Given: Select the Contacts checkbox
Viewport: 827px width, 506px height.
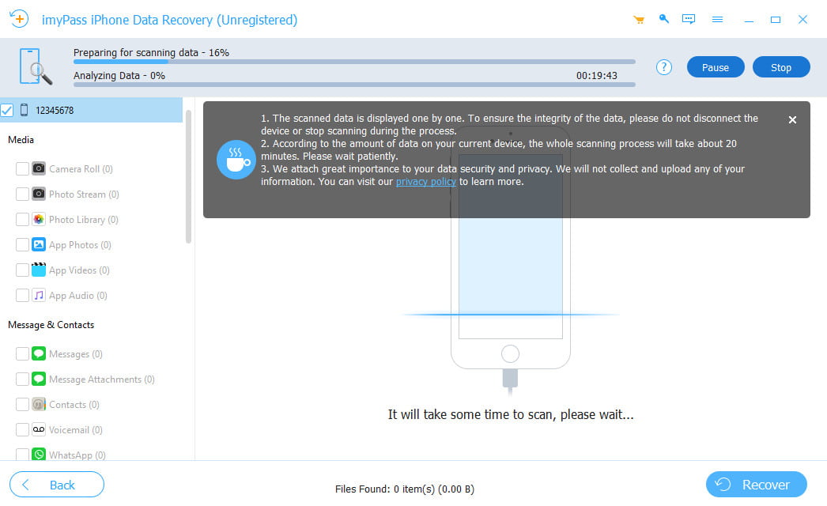Looking at the screenshot, I should coord(22,405).
